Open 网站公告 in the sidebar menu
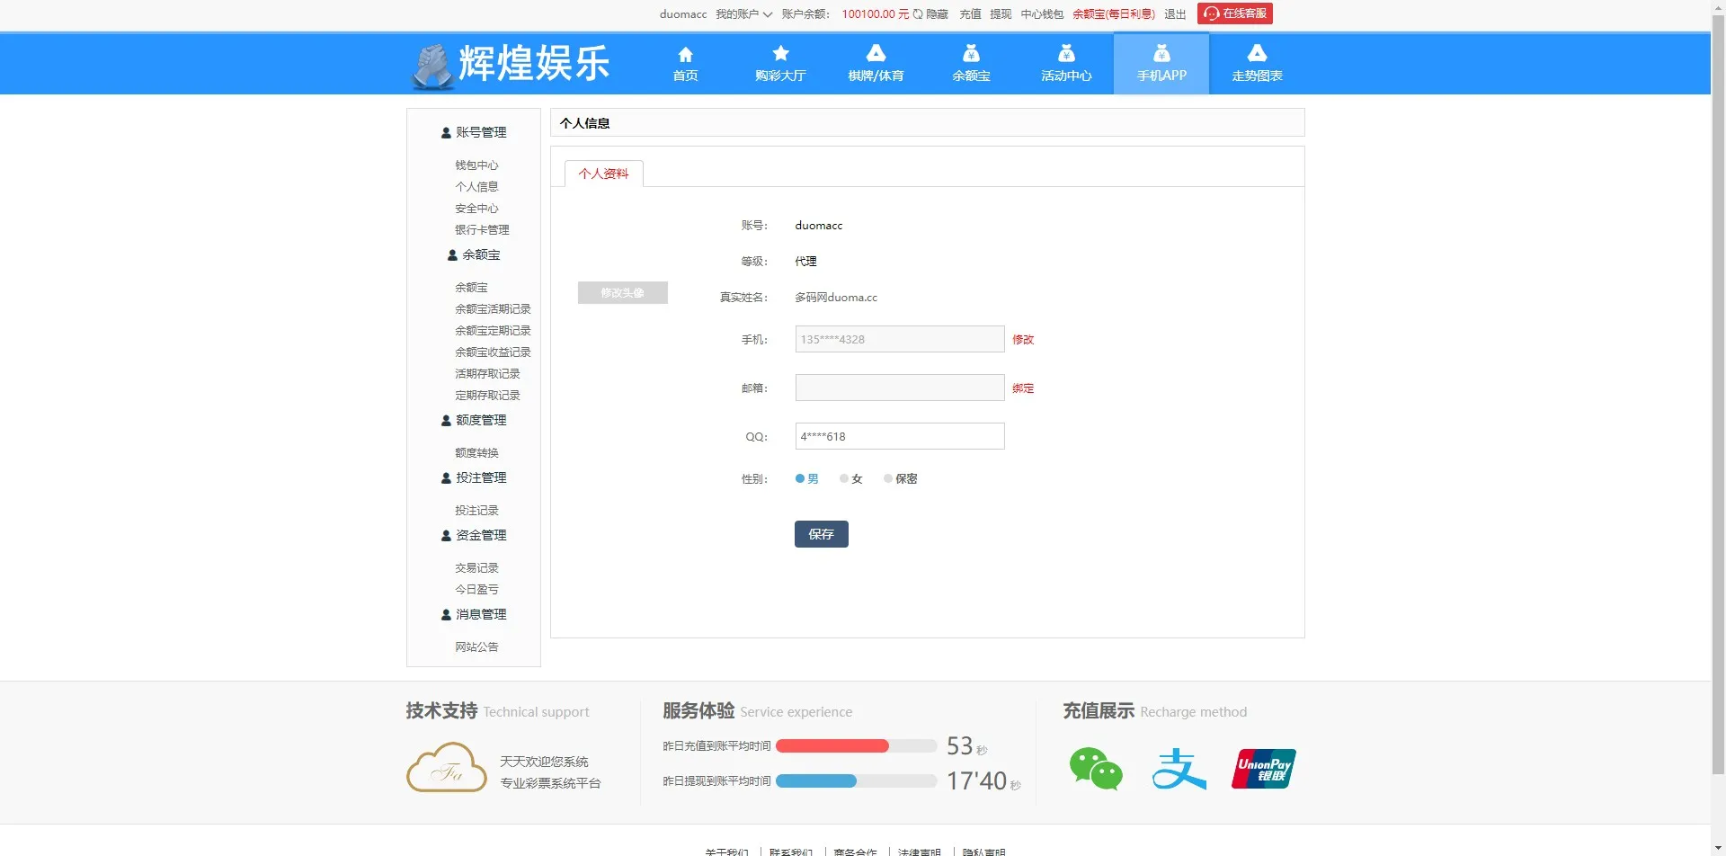The height and width of the screenshot is (856, 1726). click(x=476, y=646)
